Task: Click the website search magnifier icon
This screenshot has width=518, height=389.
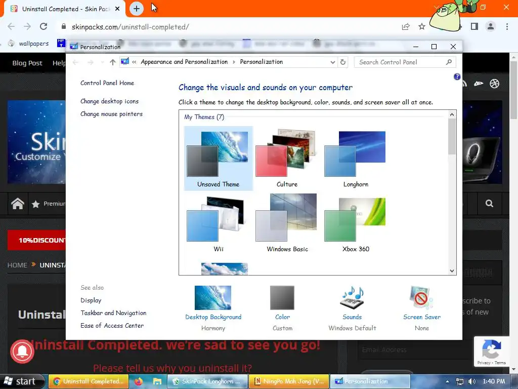Action: pyautogui.click(x=489, y=204)
